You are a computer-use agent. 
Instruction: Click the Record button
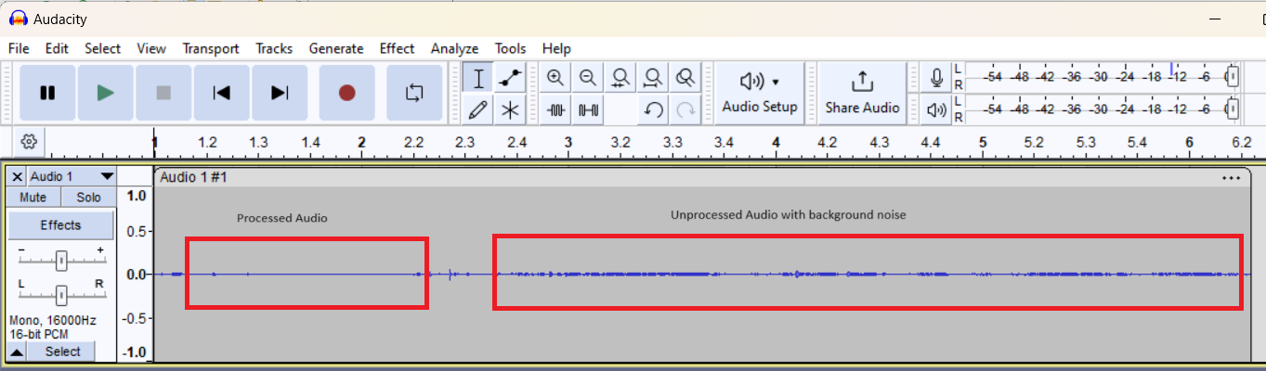point(346,93)
